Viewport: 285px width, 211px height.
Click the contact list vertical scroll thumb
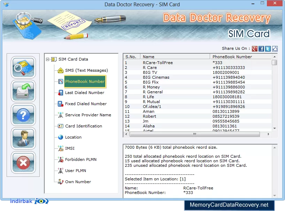coord(275,63)
